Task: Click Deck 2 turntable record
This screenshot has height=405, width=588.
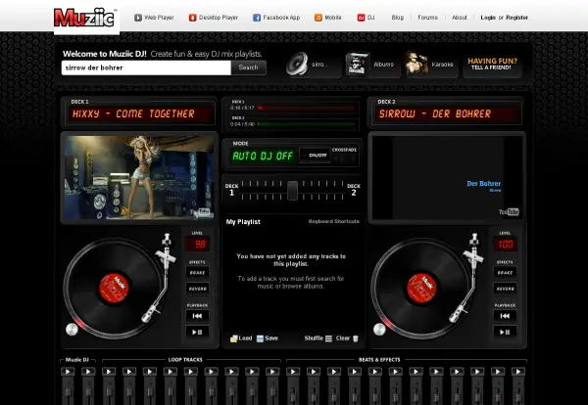Action: [x=421, y=289]
